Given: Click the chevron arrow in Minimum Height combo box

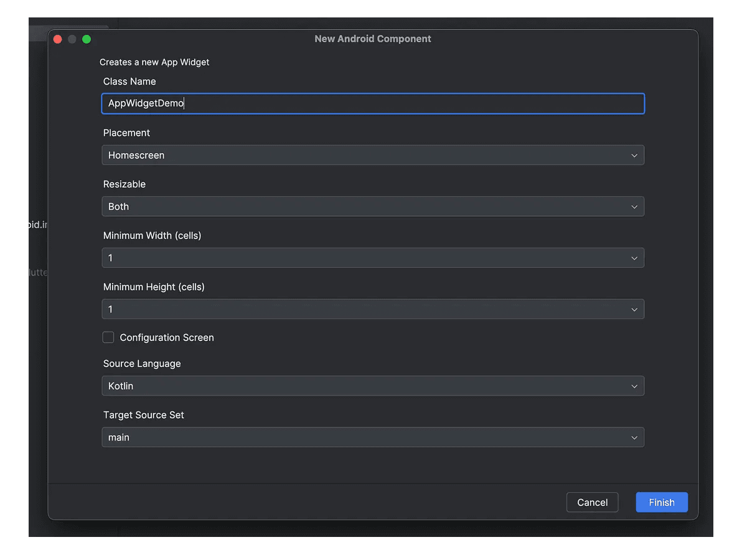Looking at the screenshot, I should (634, 309).
